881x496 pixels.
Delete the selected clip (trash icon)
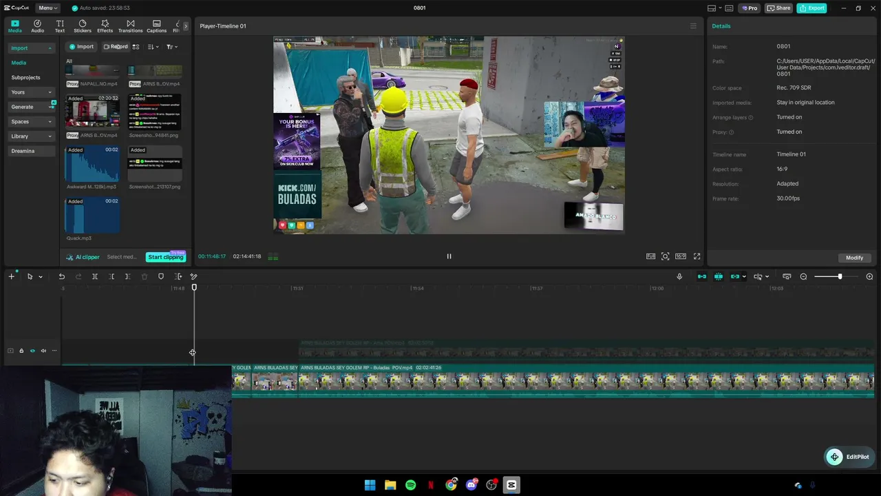click(x=145, y=276)
